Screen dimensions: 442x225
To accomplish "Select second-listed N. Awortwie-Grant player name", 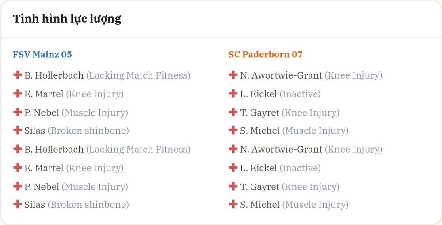I will tap(281, 150).
